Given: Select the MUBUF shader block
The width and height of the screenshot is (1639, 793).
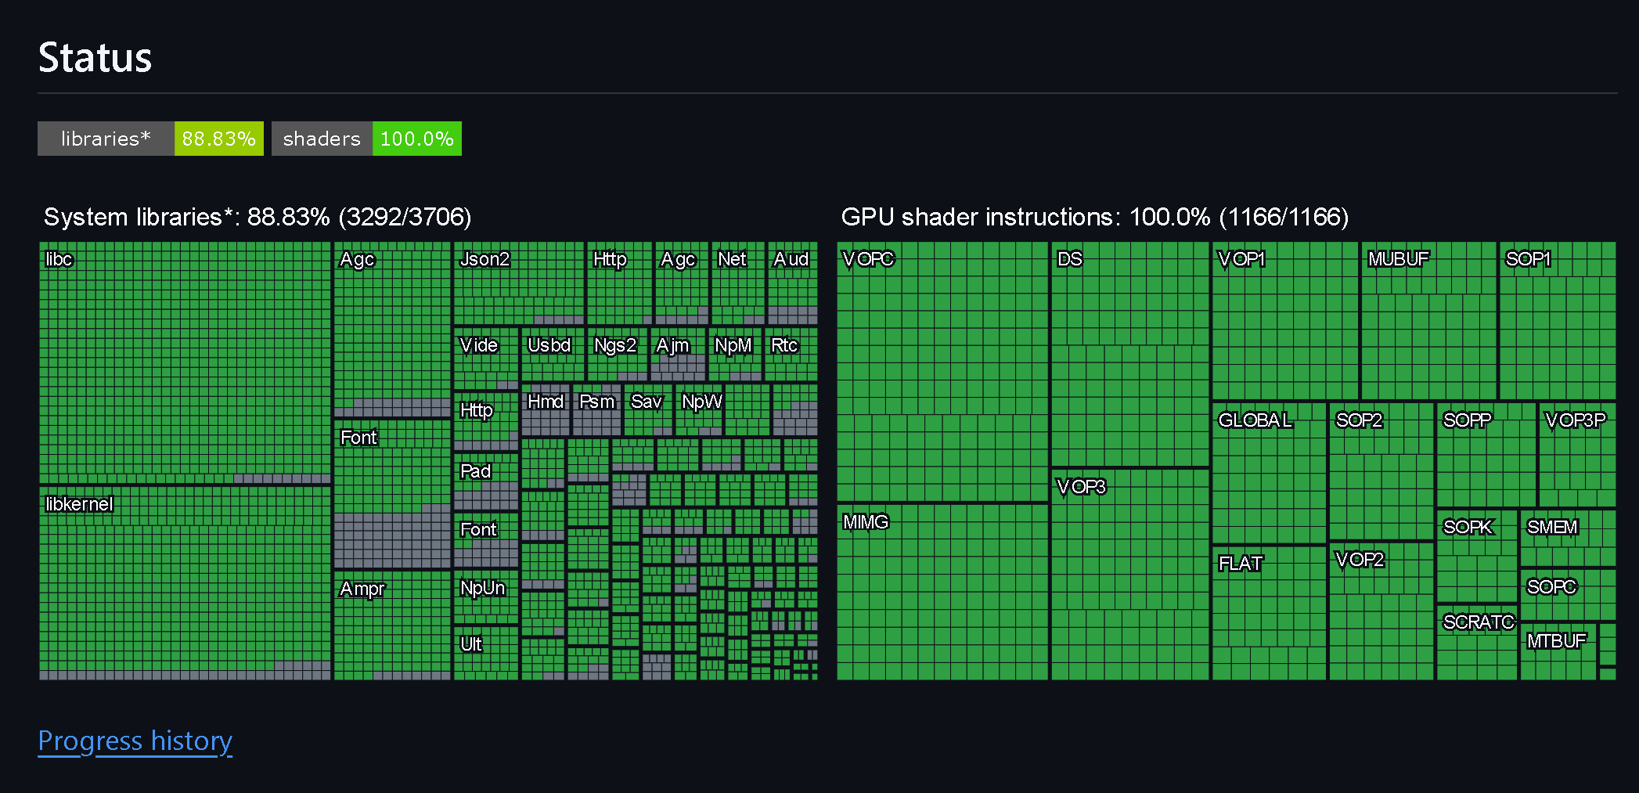Looking at the screenshot, I should point(1429,321).
